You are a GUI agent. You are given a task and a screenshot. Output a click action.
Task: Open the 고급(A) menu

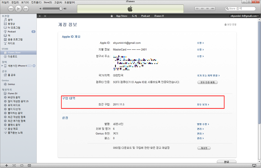58,2
